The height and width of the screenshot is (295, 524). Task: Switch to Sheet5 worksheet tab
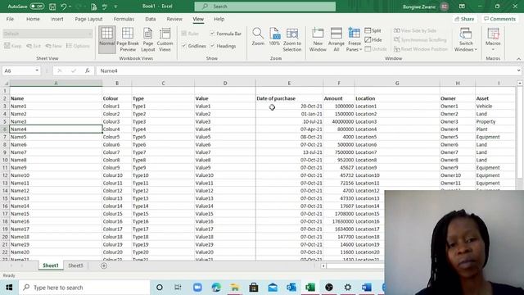point(75,265)
